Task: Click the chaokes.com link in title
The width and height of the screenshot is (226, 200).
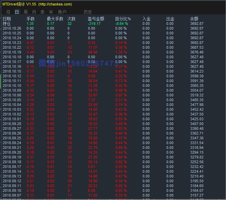Action: [55, 4]
